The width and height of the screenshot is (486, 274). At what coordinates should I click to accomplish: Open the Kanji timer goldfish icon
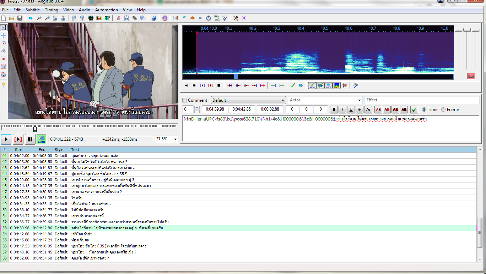click(192, 18)
